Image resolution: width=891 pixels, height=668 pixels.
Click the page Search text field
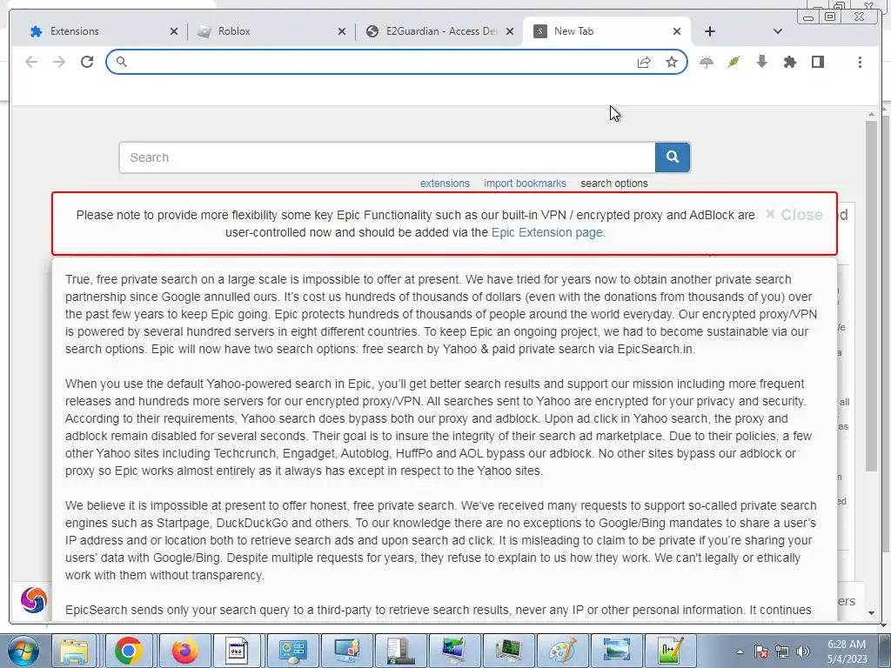(x=387, y=157)
